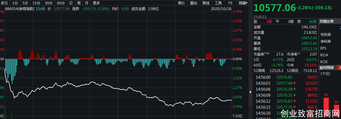Switch to the 5分 timeframe
341x119 pixels.
(25, 3)
